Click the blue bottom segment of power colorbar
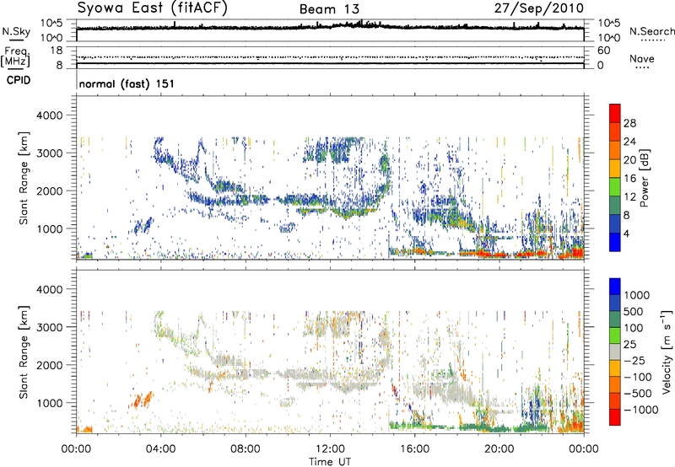675x467 pixels. (x=615, y=242)
